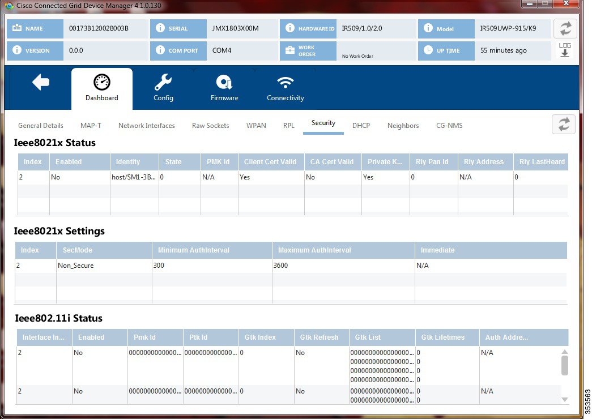The image size is (592, 419).
Task: Open the CG-NMS sub-tab
Action: point(449,126)
